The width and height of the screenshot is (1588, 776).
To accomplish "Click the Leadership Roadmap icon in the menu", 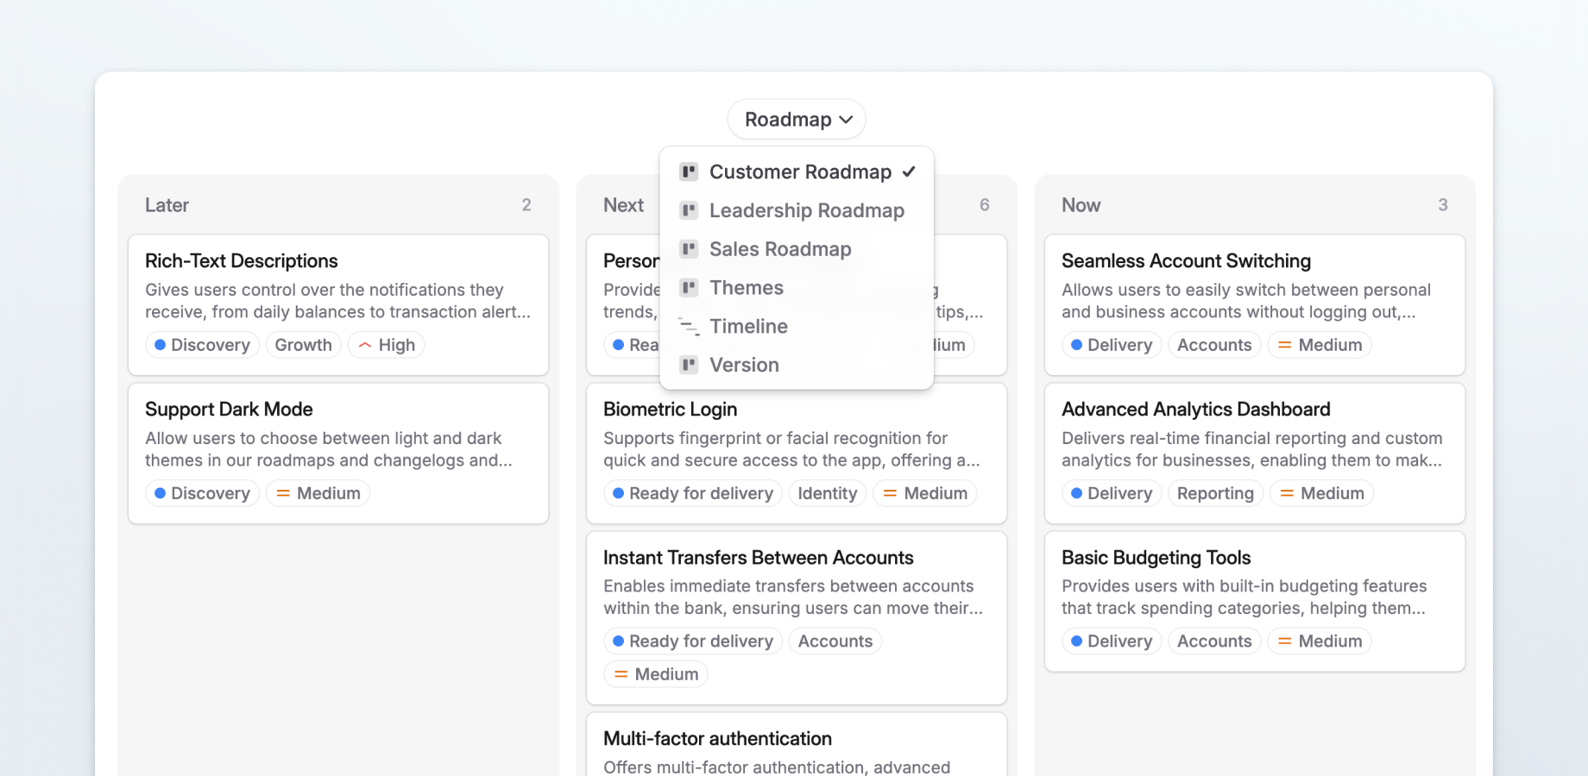I will 689,210.
